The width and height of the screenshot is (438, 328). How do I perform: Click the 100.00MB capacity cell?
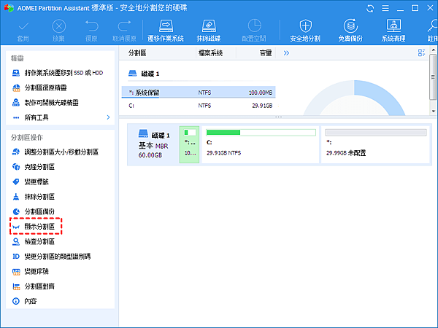(x=261, y=93)
